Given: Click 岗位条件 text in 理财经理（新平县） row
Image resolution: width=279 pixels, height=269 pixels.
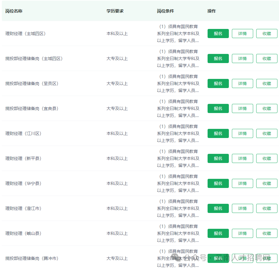Looking at the screenshot, I should coord(178,158).
